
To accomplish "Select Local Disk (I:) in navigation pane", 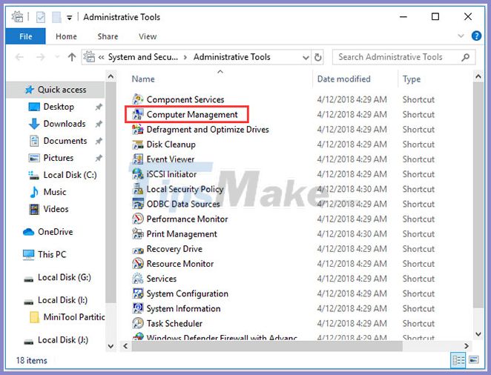I will [x=62, y=300].
